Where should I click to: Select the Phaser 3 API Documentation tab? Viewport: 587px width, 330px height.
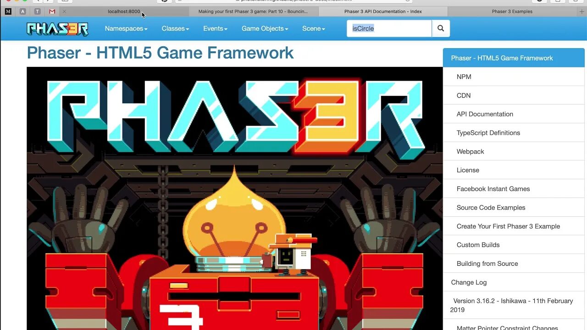click(383, 11)
